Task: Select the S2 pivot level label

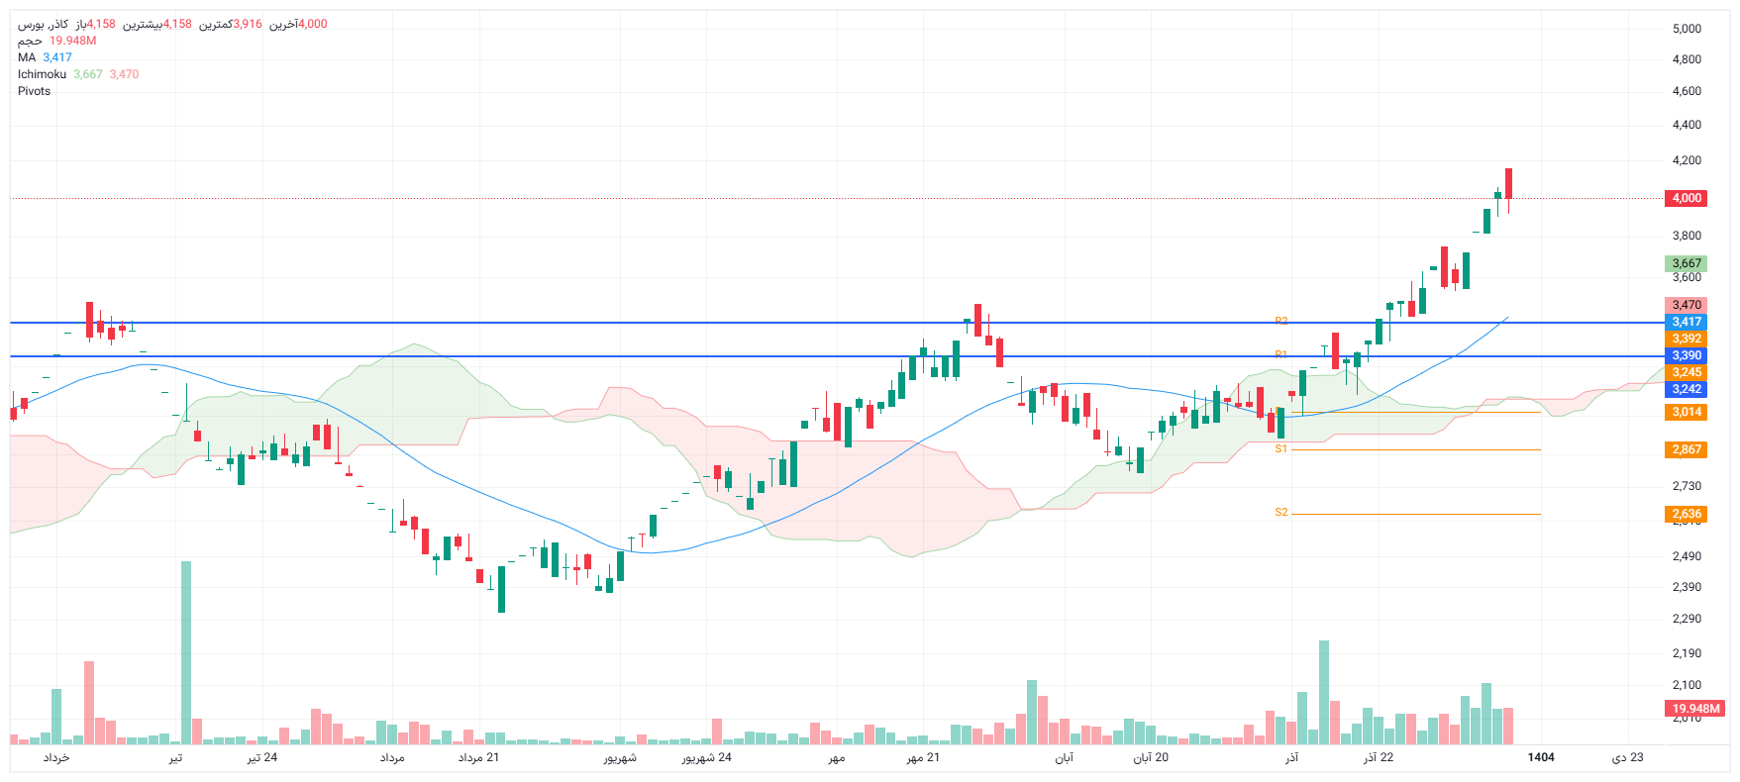Action: tap(1280, 513)
